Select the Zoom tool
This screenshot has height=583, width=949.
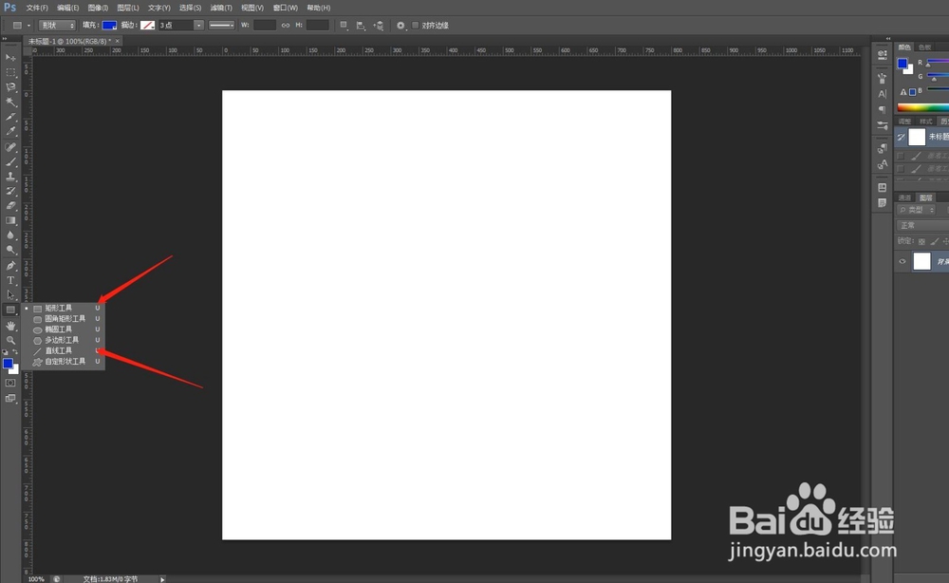[10, 340]
